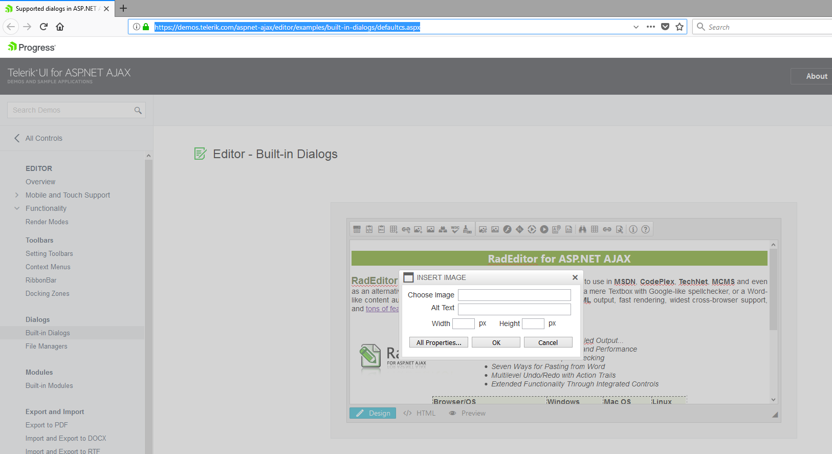This screenshot has width=832, height=454.
Task: Open the File Managers demo
Action: [47, 346]
